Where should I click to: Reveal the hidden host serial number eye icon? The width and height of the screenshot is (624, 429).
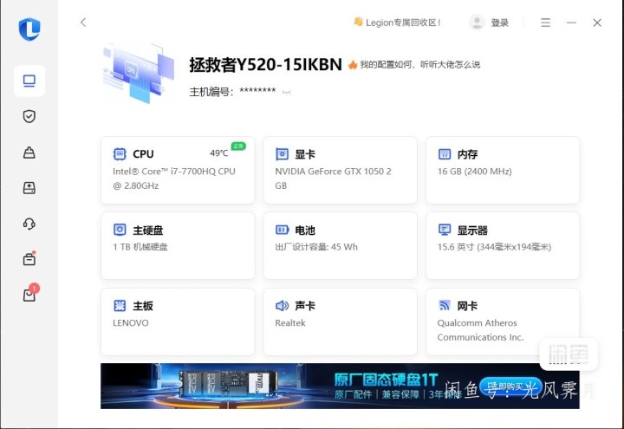click(286, 93)
